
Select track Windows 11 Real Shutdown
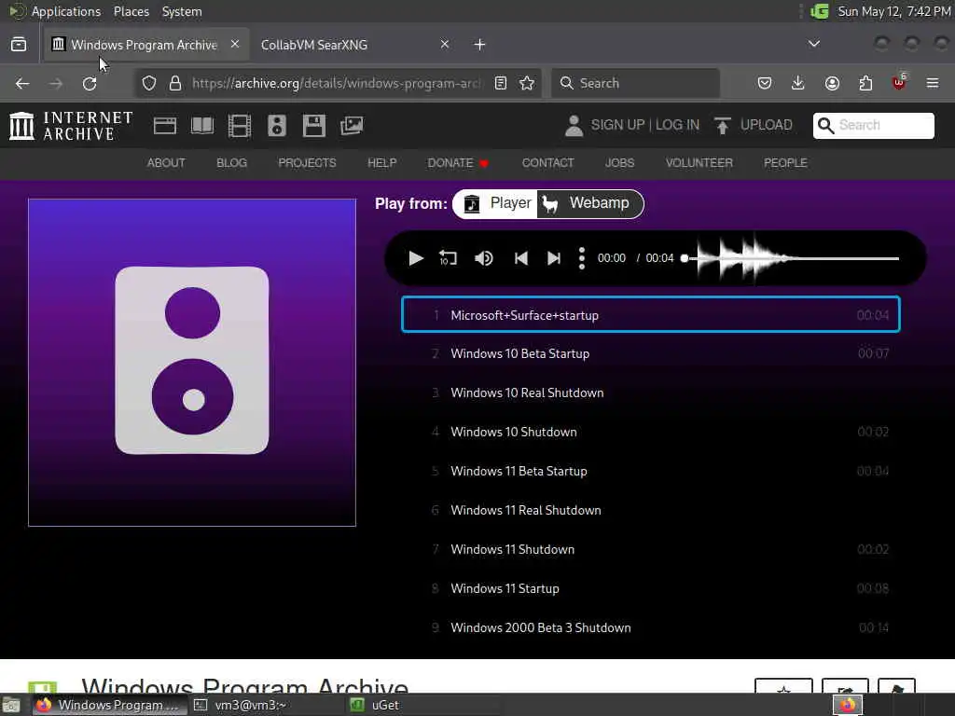(650, 510)
